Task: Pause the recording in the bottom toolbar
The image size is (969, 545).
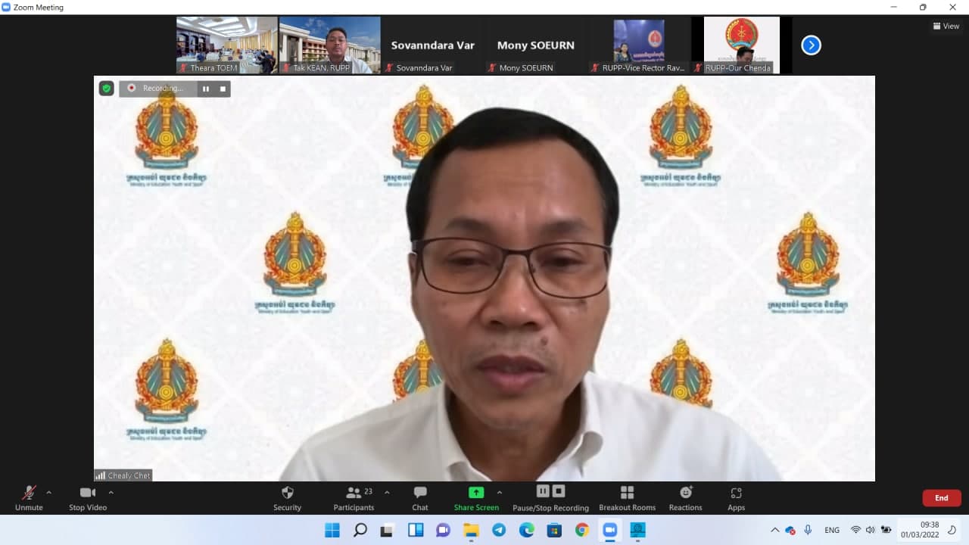Action: click(542, 491)
